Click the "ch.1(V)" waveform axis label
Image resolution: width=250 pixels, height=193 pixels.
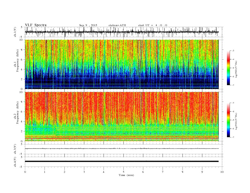tap(15, 32)
